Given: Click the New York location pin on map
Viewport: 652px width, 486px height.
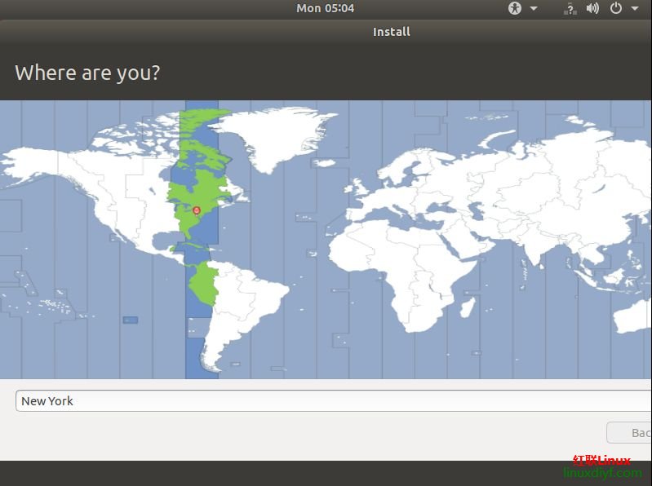Looking at the screenshot, I should (x=197, y=210).
